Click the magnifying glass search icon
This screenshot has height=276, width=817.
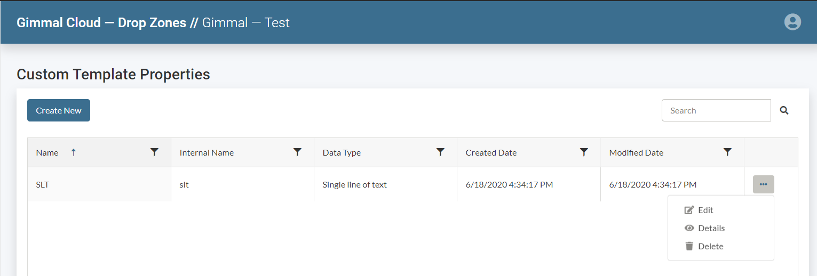(784, 110)
